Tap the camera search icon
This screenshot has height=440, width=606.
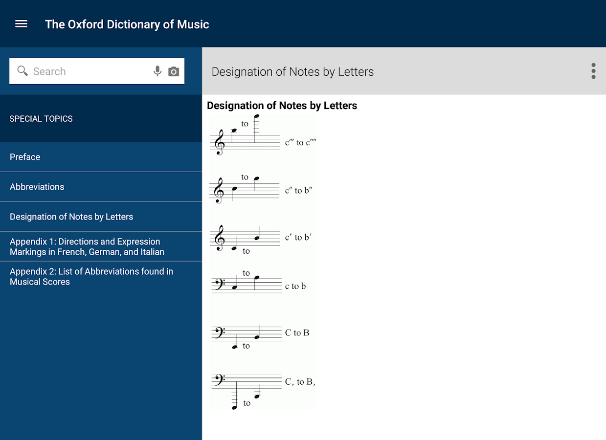tap(174, 72)
